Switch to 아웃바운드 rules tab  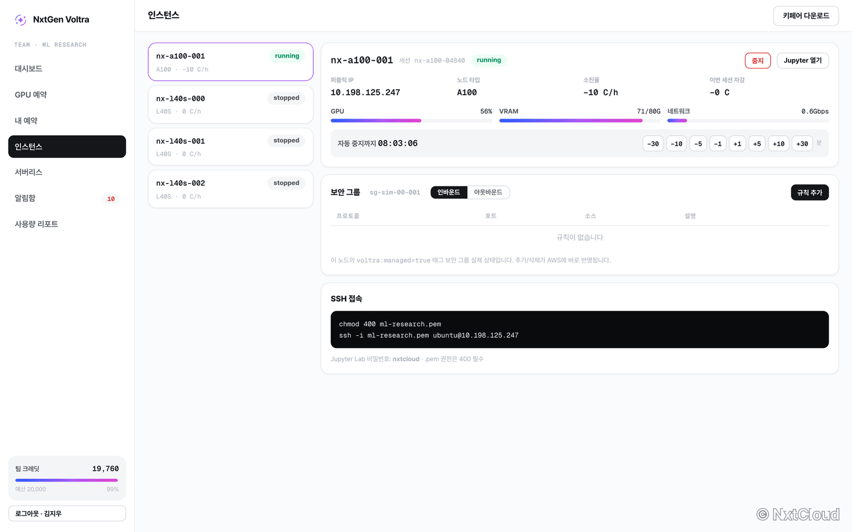pos(488,193)
